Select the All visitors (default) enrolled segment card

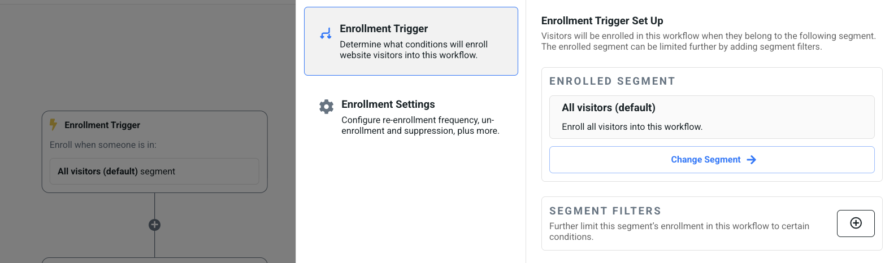coord(712,117)
